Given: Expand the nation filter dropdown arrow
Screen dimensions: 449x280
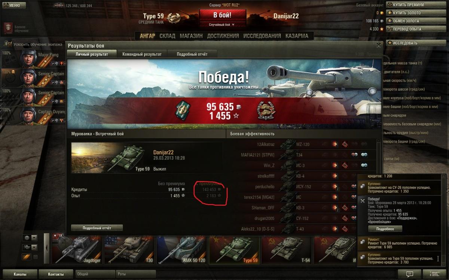Looking at the screenshot, I should point(34,238).
